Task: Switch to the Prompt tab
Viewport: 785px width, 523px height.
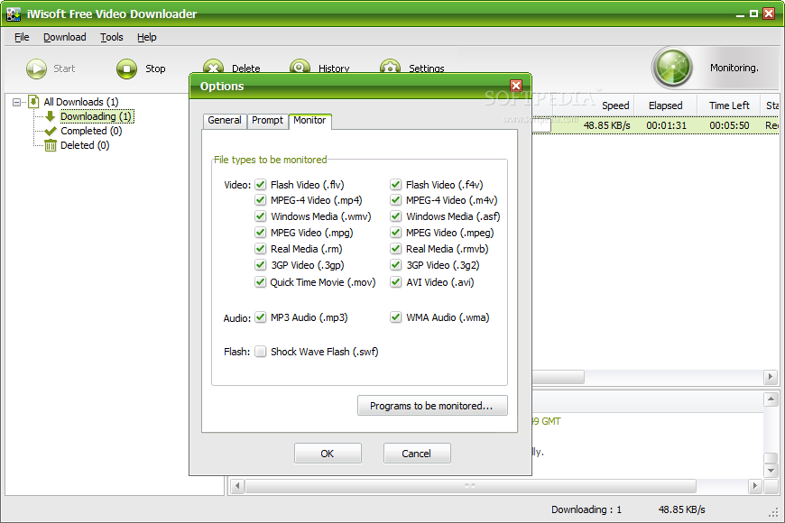Action: tap(267, 121)
